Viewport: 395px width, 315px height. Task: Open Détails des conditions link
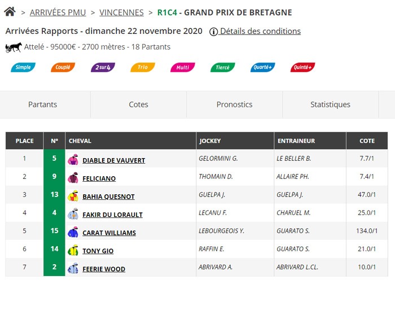[260, 31]
